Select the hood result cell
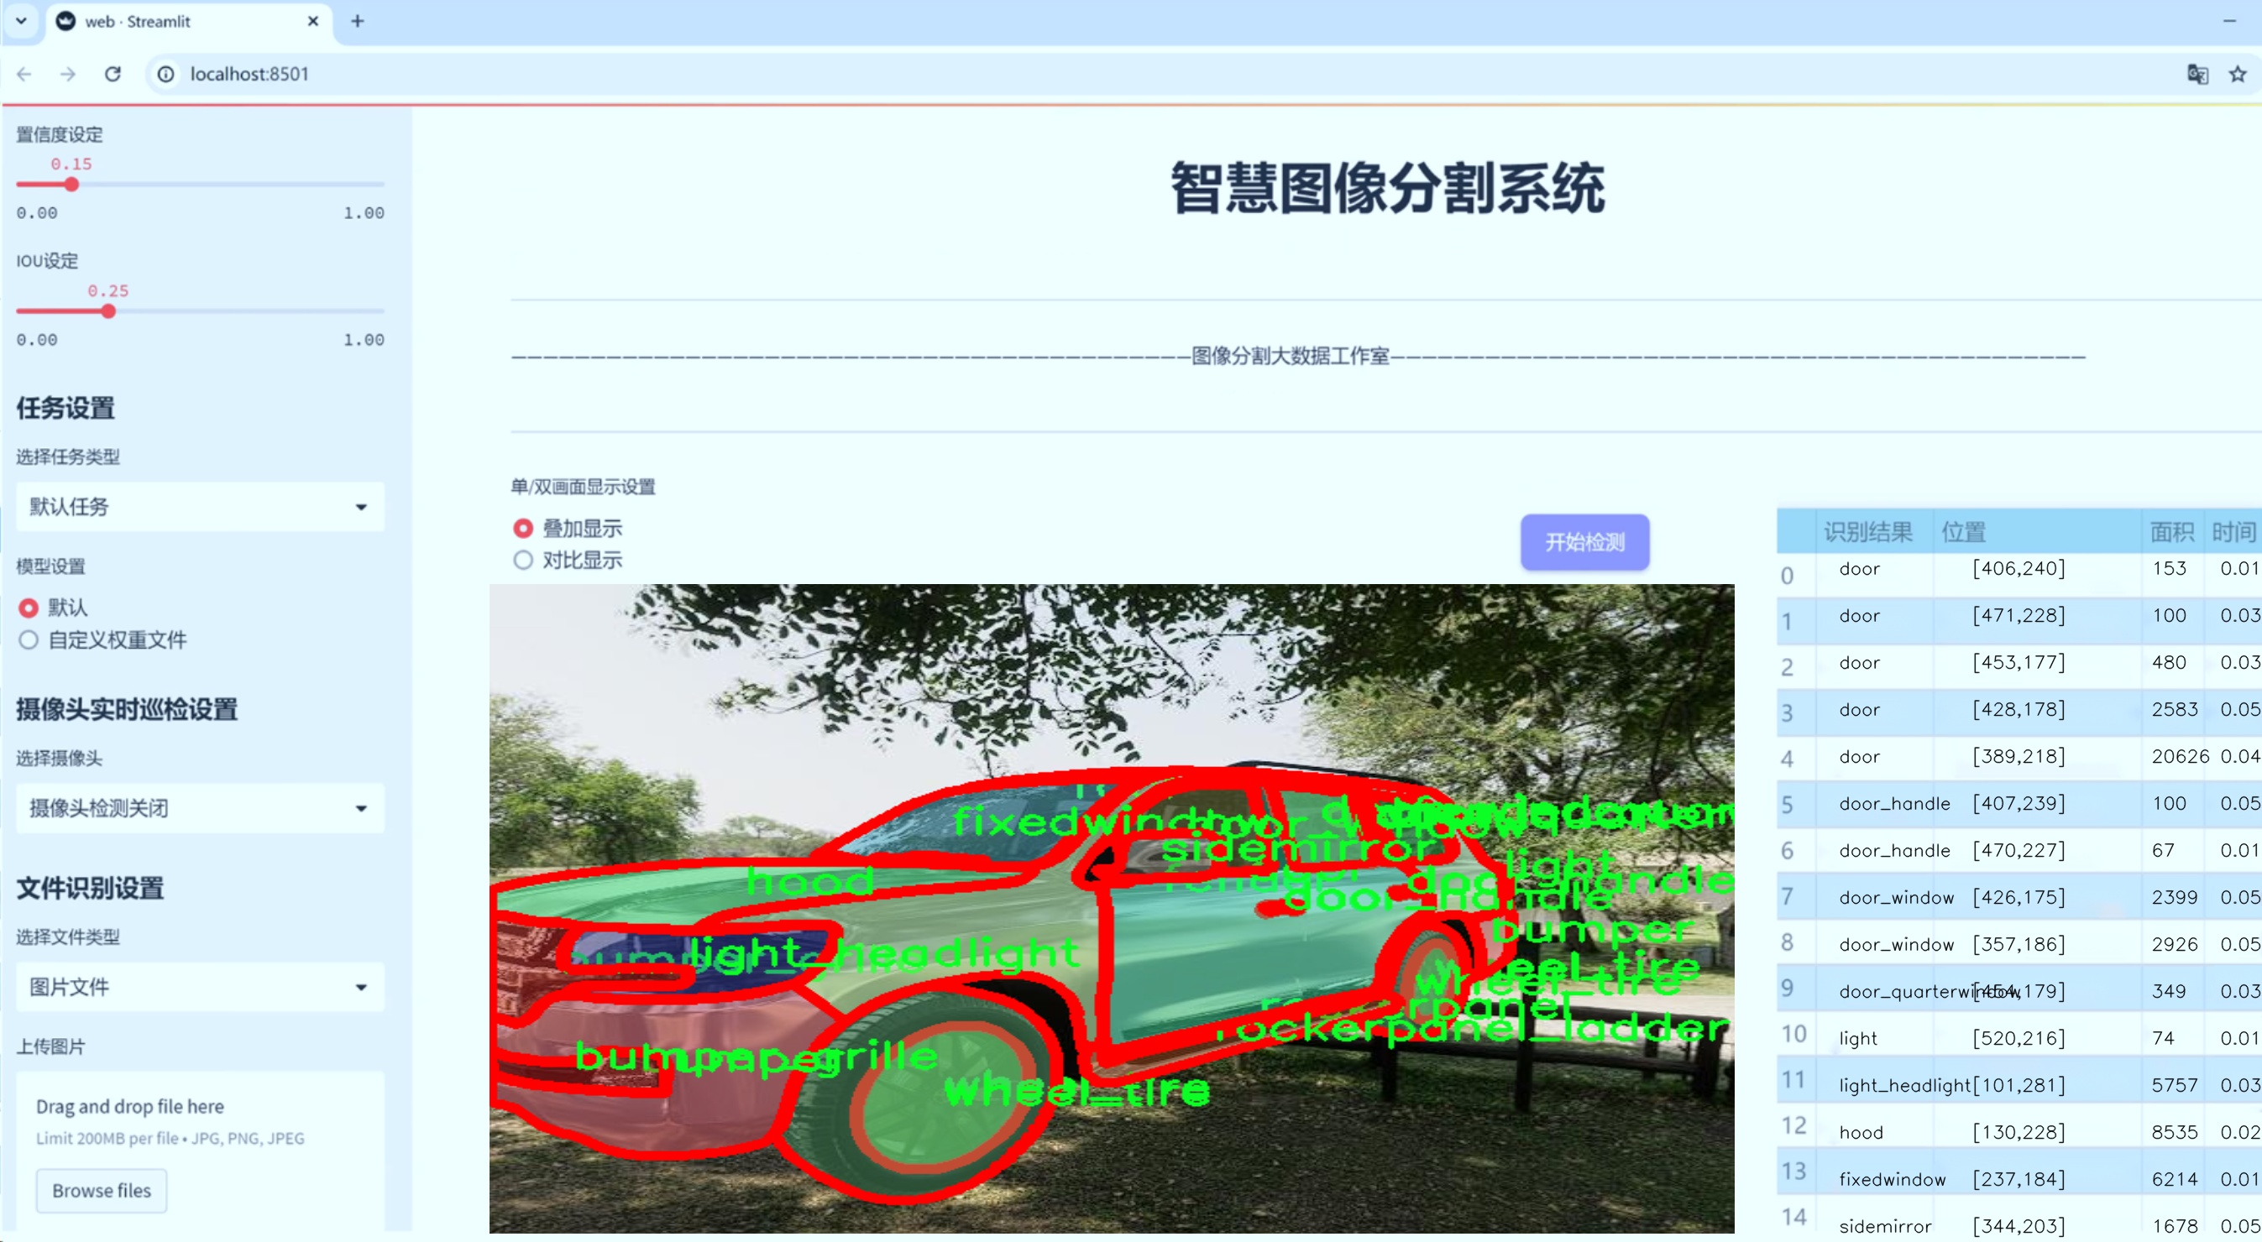This screenshot has height=1242, width=2262. coord(1861,1132)
